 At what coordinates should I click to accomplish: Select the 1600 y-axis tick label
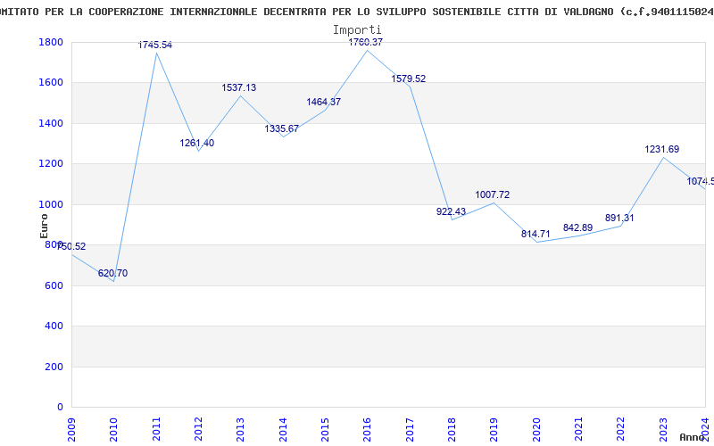[51, 83]
